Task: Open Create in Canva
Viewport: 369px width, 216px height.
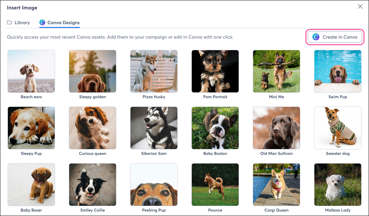Action: click(x=335, y=37)
